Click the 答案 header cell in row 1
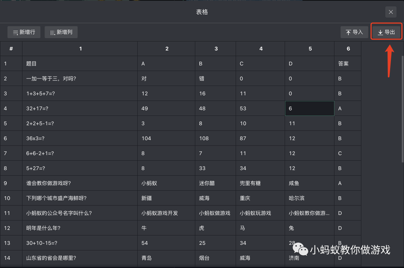Image resolution: width=404 pixels, height=268 pixels. tap(348, 64)
